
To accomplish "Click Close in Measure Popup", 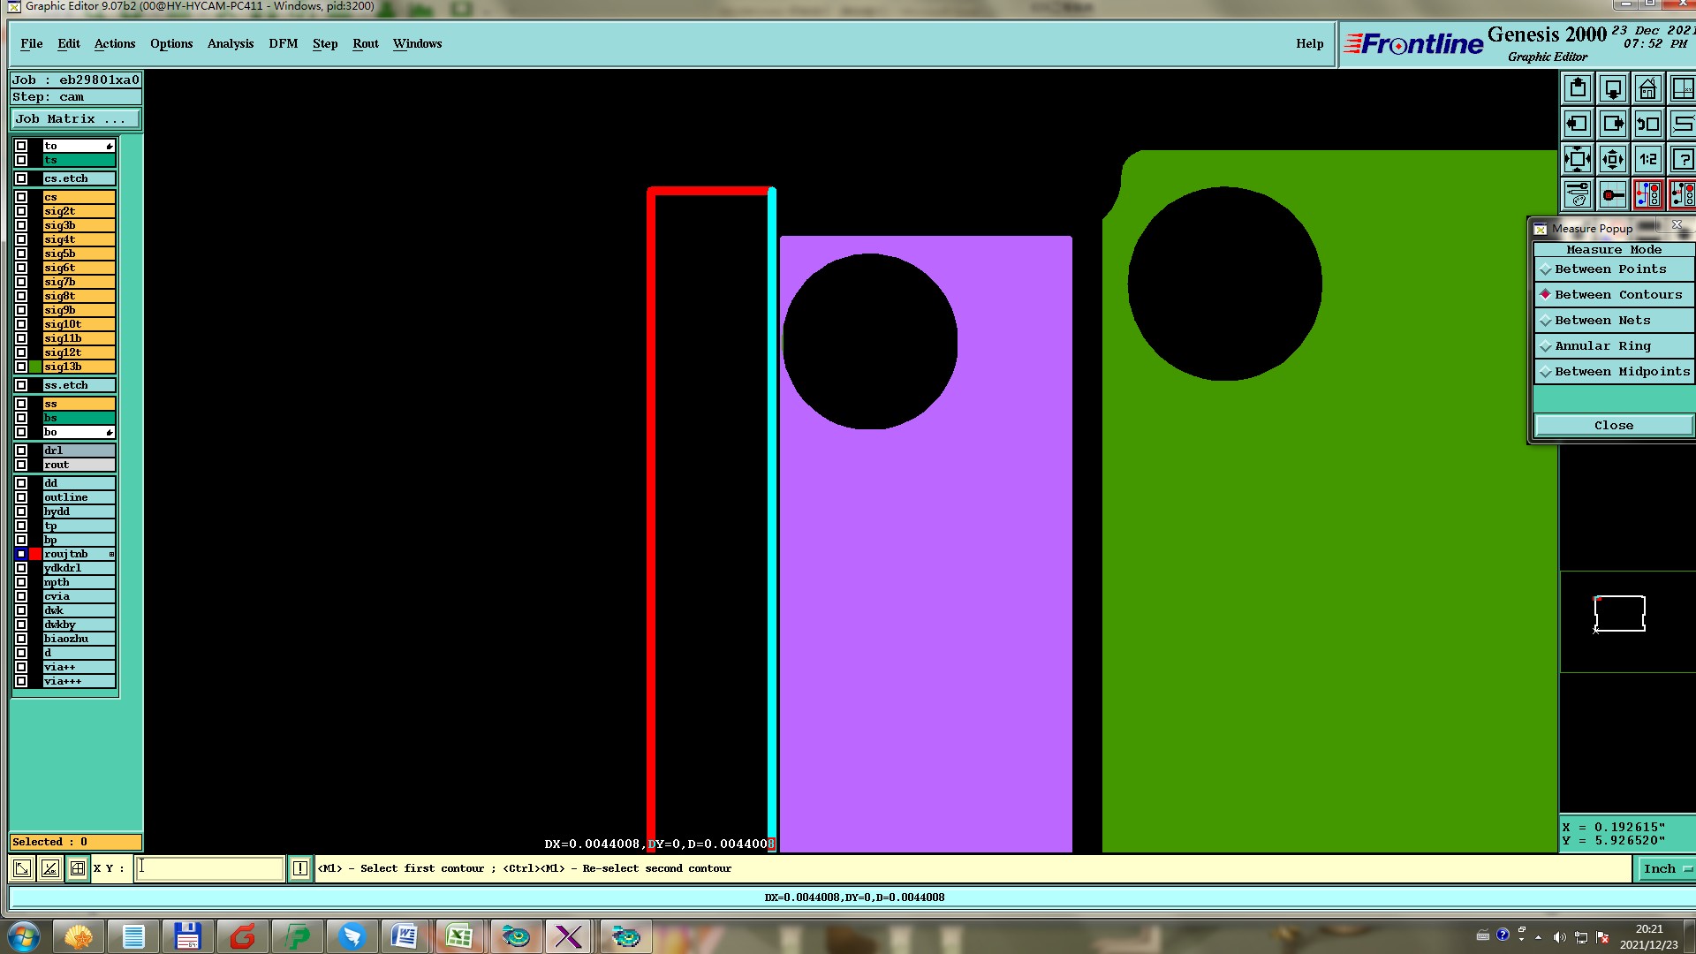I will [x=1613, y=426].
